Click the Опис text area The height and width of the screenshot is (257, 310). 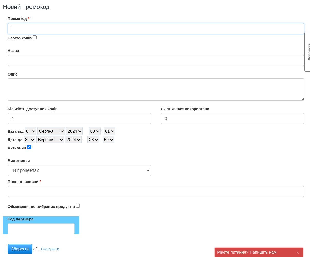click(x=156, y=89)
